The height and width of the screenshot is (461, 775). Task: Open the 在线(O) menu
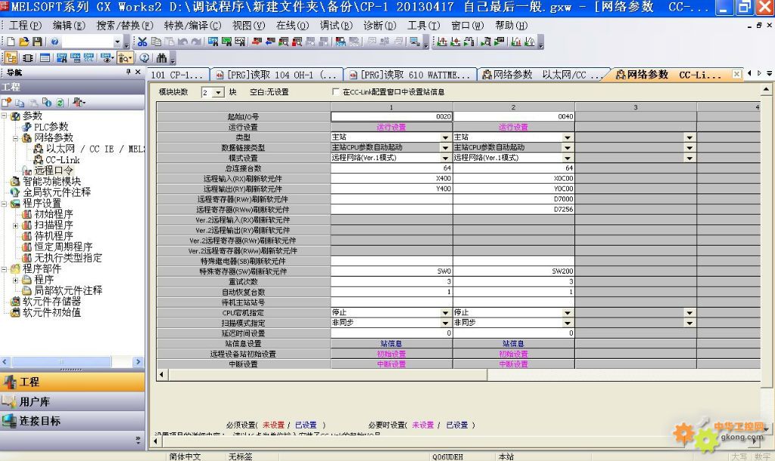point(292,25)
